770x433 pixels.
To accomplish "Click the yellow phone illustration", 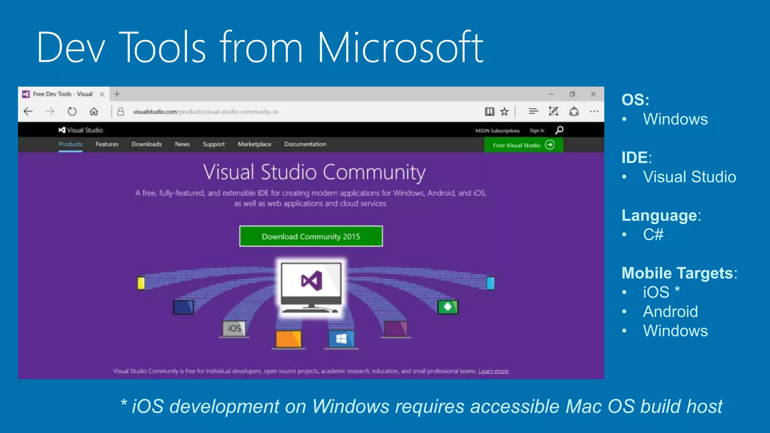I will pyautogui.click(x=141, y=283).
